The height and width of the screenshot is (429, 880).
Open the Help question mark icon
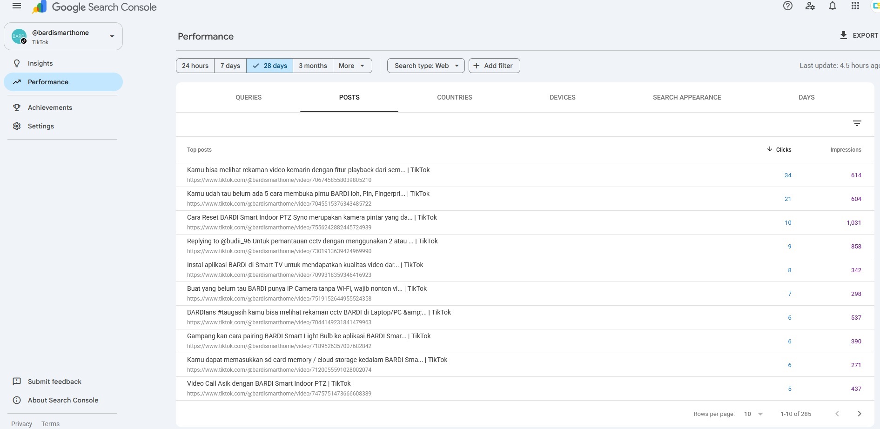click(x=787, y=6)
